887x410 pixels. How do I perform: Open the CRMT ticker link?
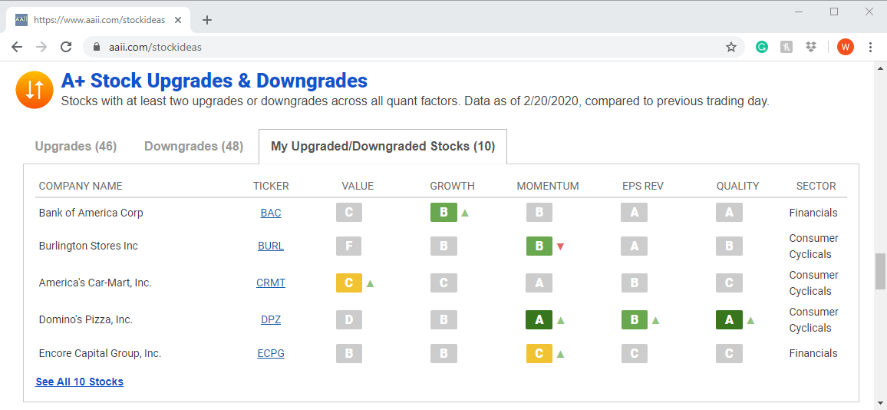pos(271,283)
